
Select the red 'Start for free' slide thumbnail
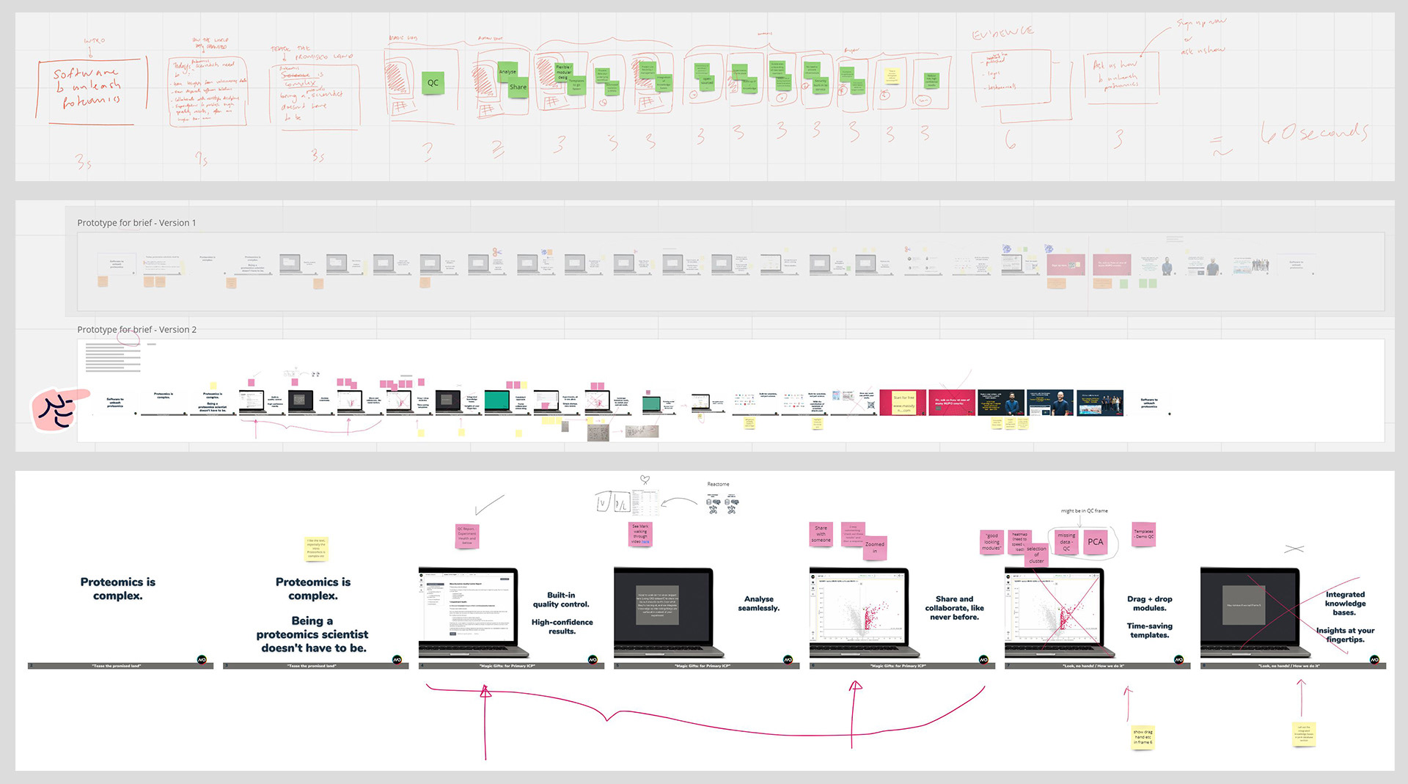903,403
